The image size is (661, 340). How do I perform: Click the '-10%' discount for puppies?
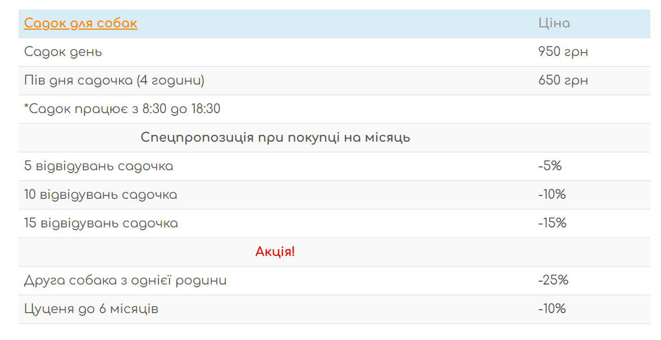coord(551,309)
